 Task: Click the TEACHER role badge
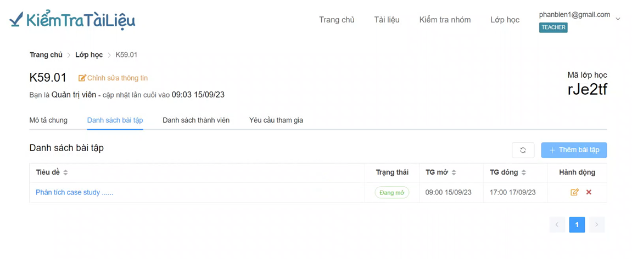pyautogui.click(x=553, y=27)
